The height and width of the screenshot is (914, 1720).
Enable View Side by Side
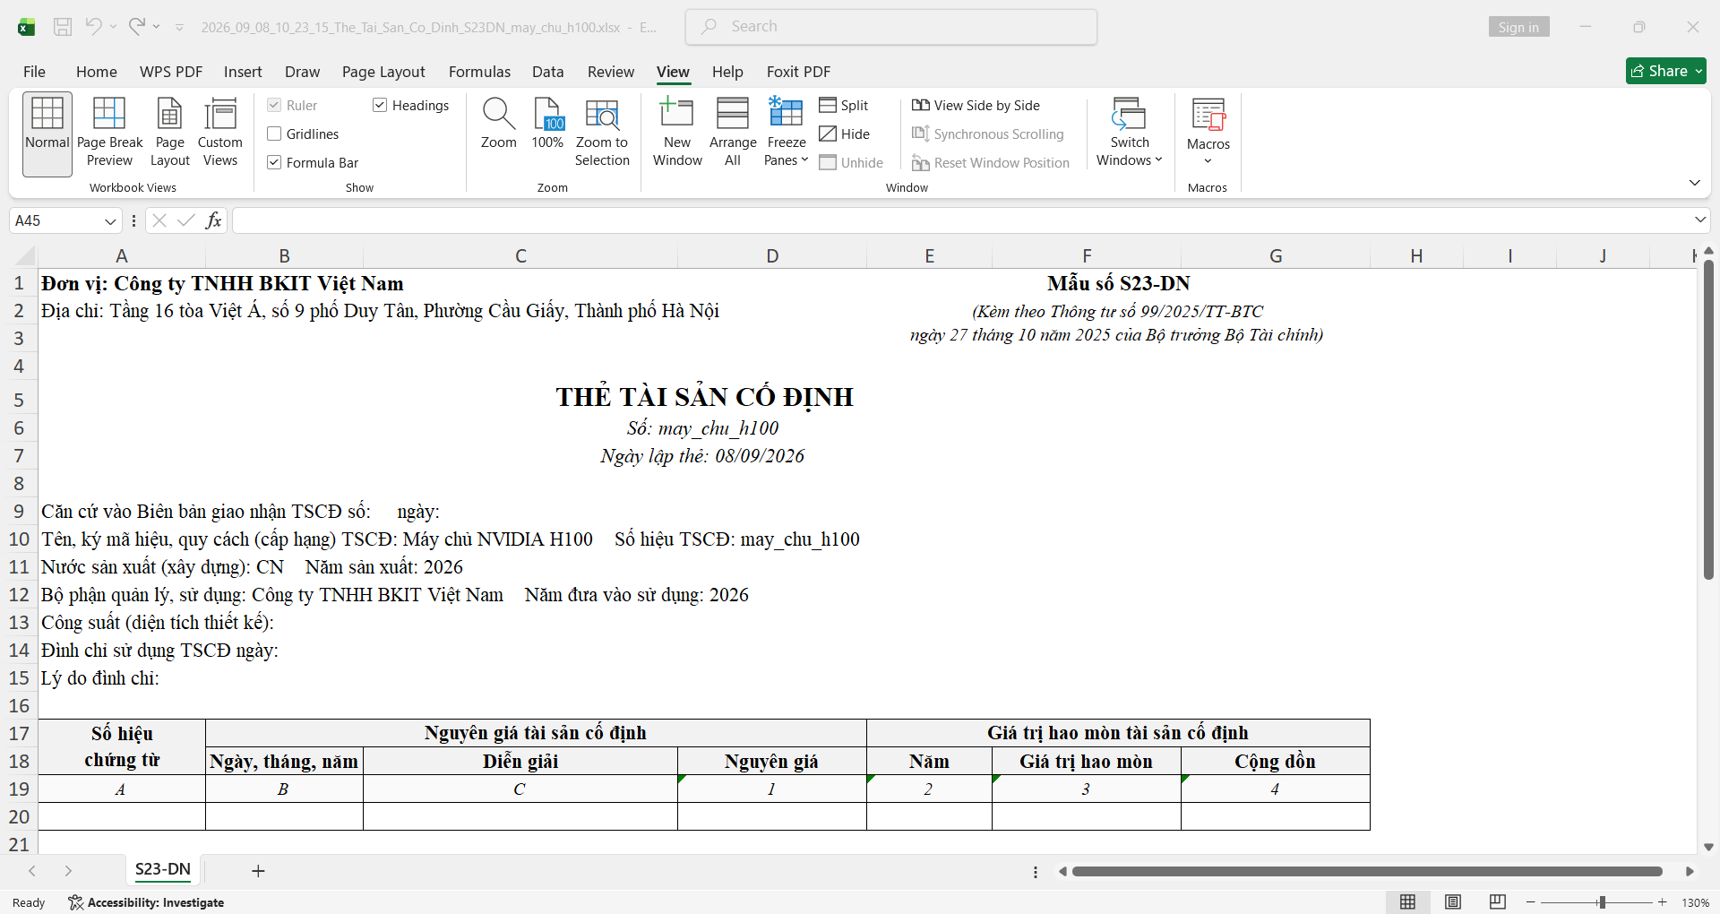tap(976, 106)
